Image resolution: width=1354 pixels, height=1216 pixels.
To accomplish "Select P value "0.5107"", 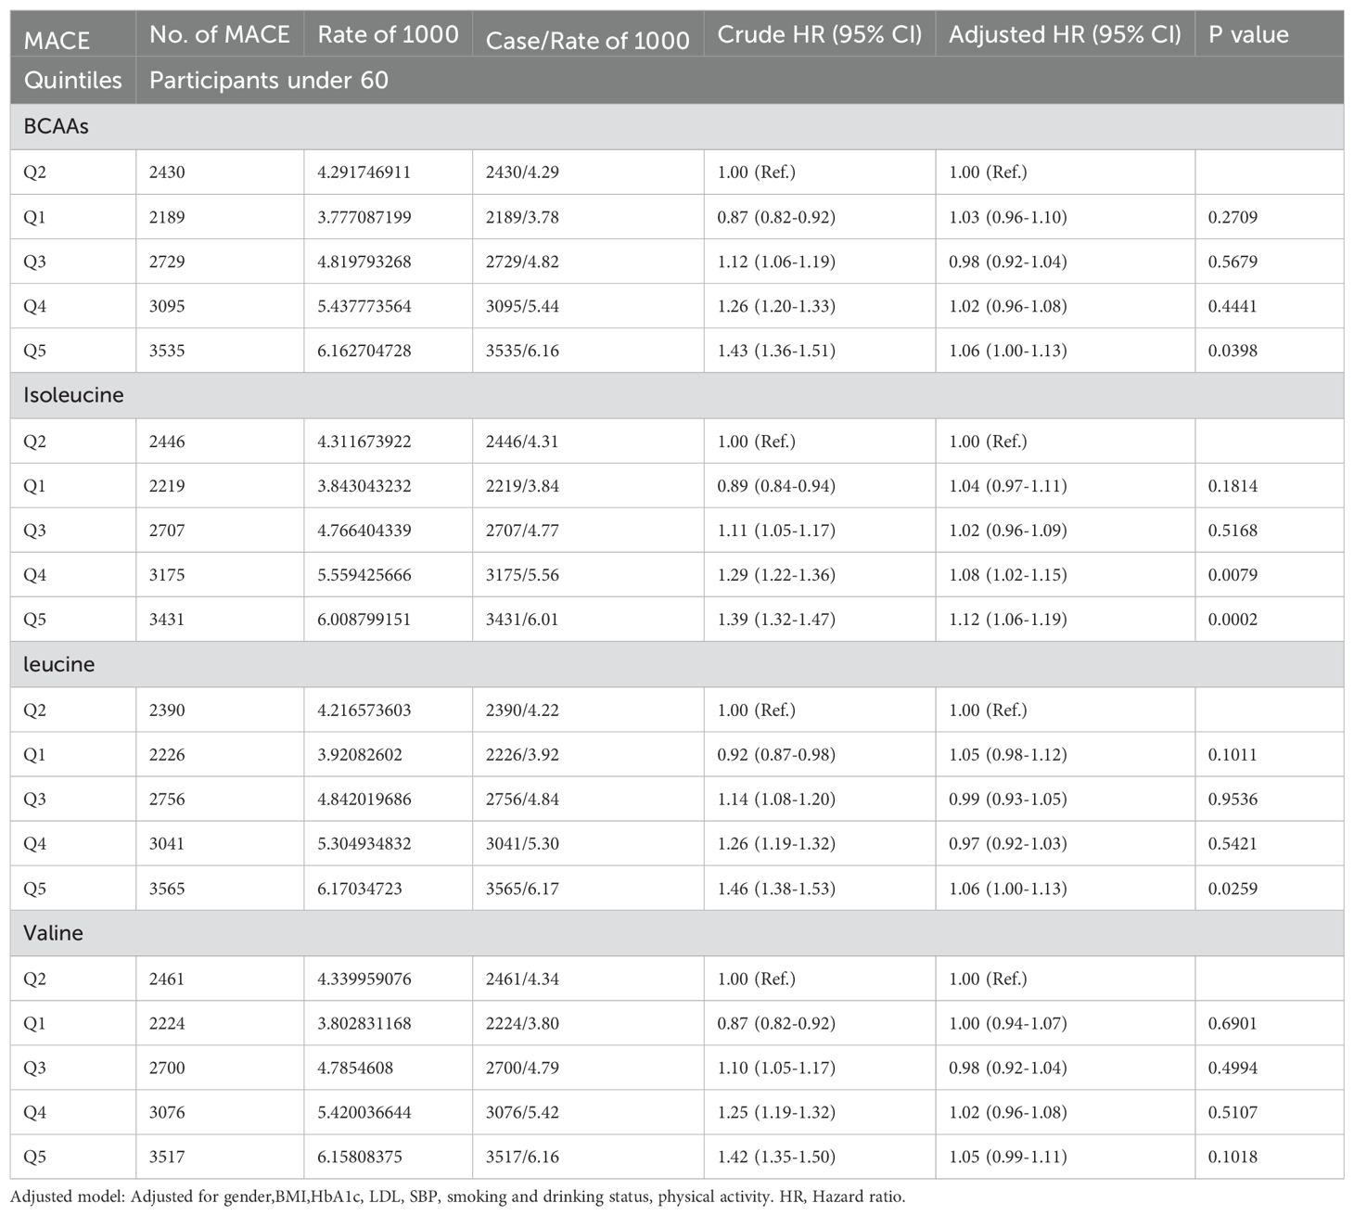I will pos(1233,1113).
